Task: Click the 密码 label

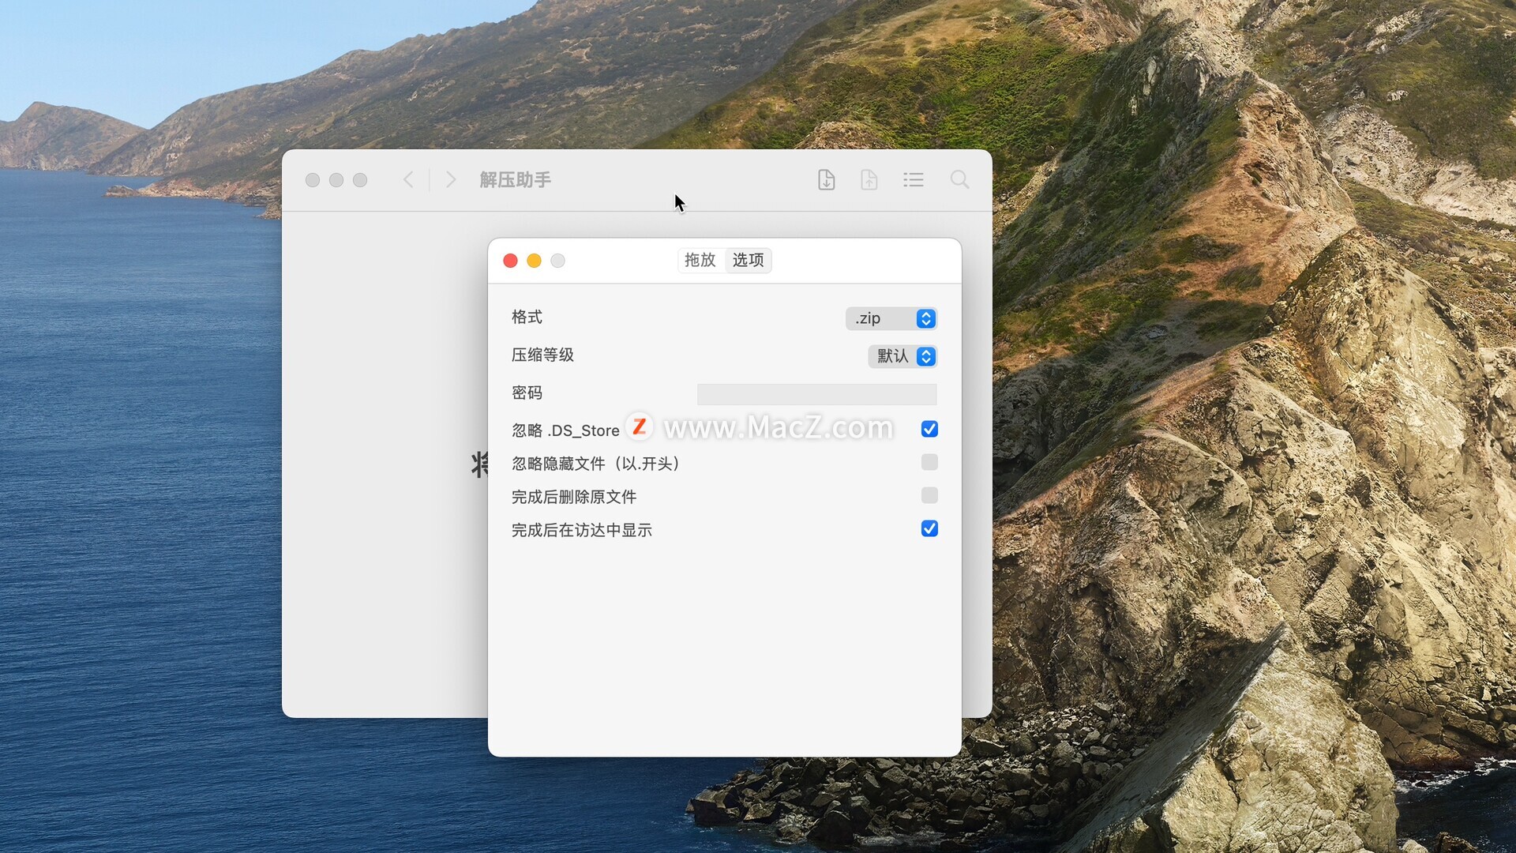Action: (527, 393)
